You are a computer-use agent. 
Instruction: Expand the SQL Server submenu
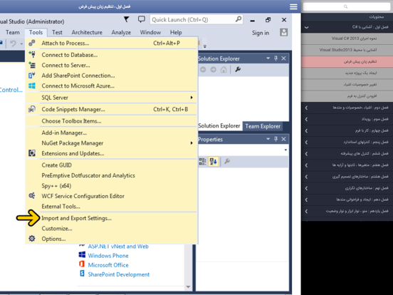192,98
